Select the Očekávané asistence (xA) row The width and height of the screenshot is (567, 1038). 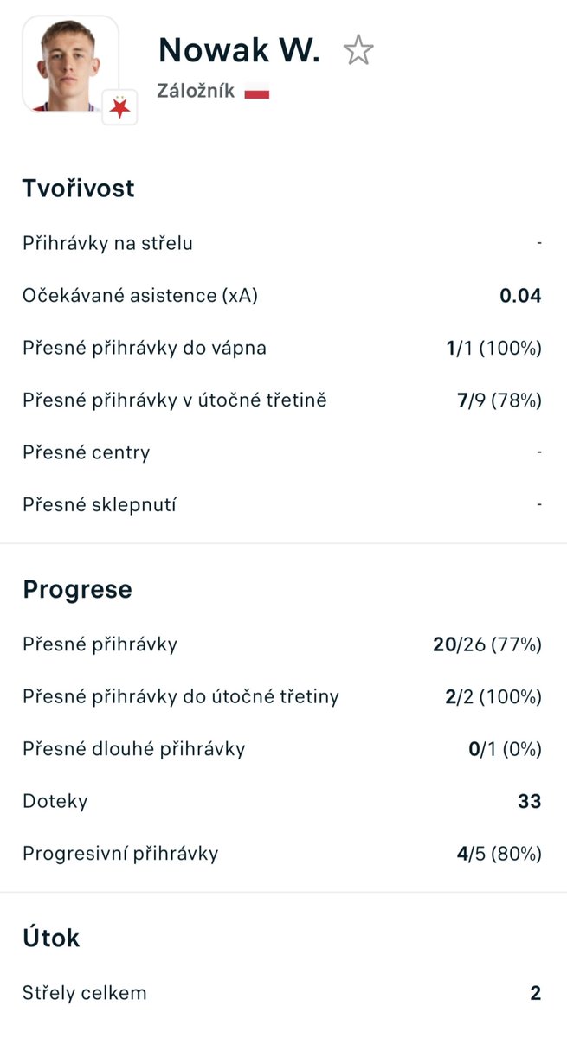283,296
